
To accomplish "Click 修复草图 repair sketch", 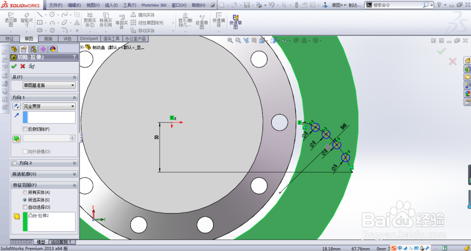I will [x=202, y=22].
